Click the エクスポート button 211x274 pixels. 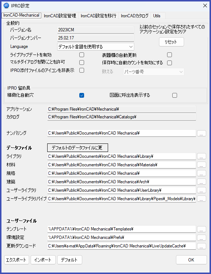pos(16,260)
